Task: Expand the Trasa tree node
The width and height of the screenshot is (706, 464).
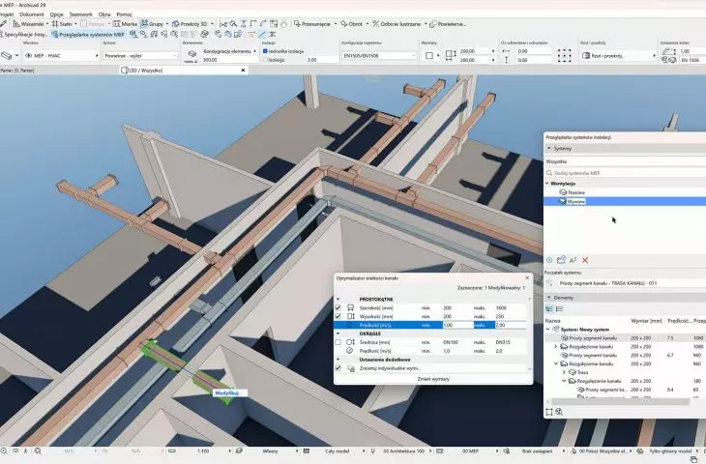Action: point(564,372)
